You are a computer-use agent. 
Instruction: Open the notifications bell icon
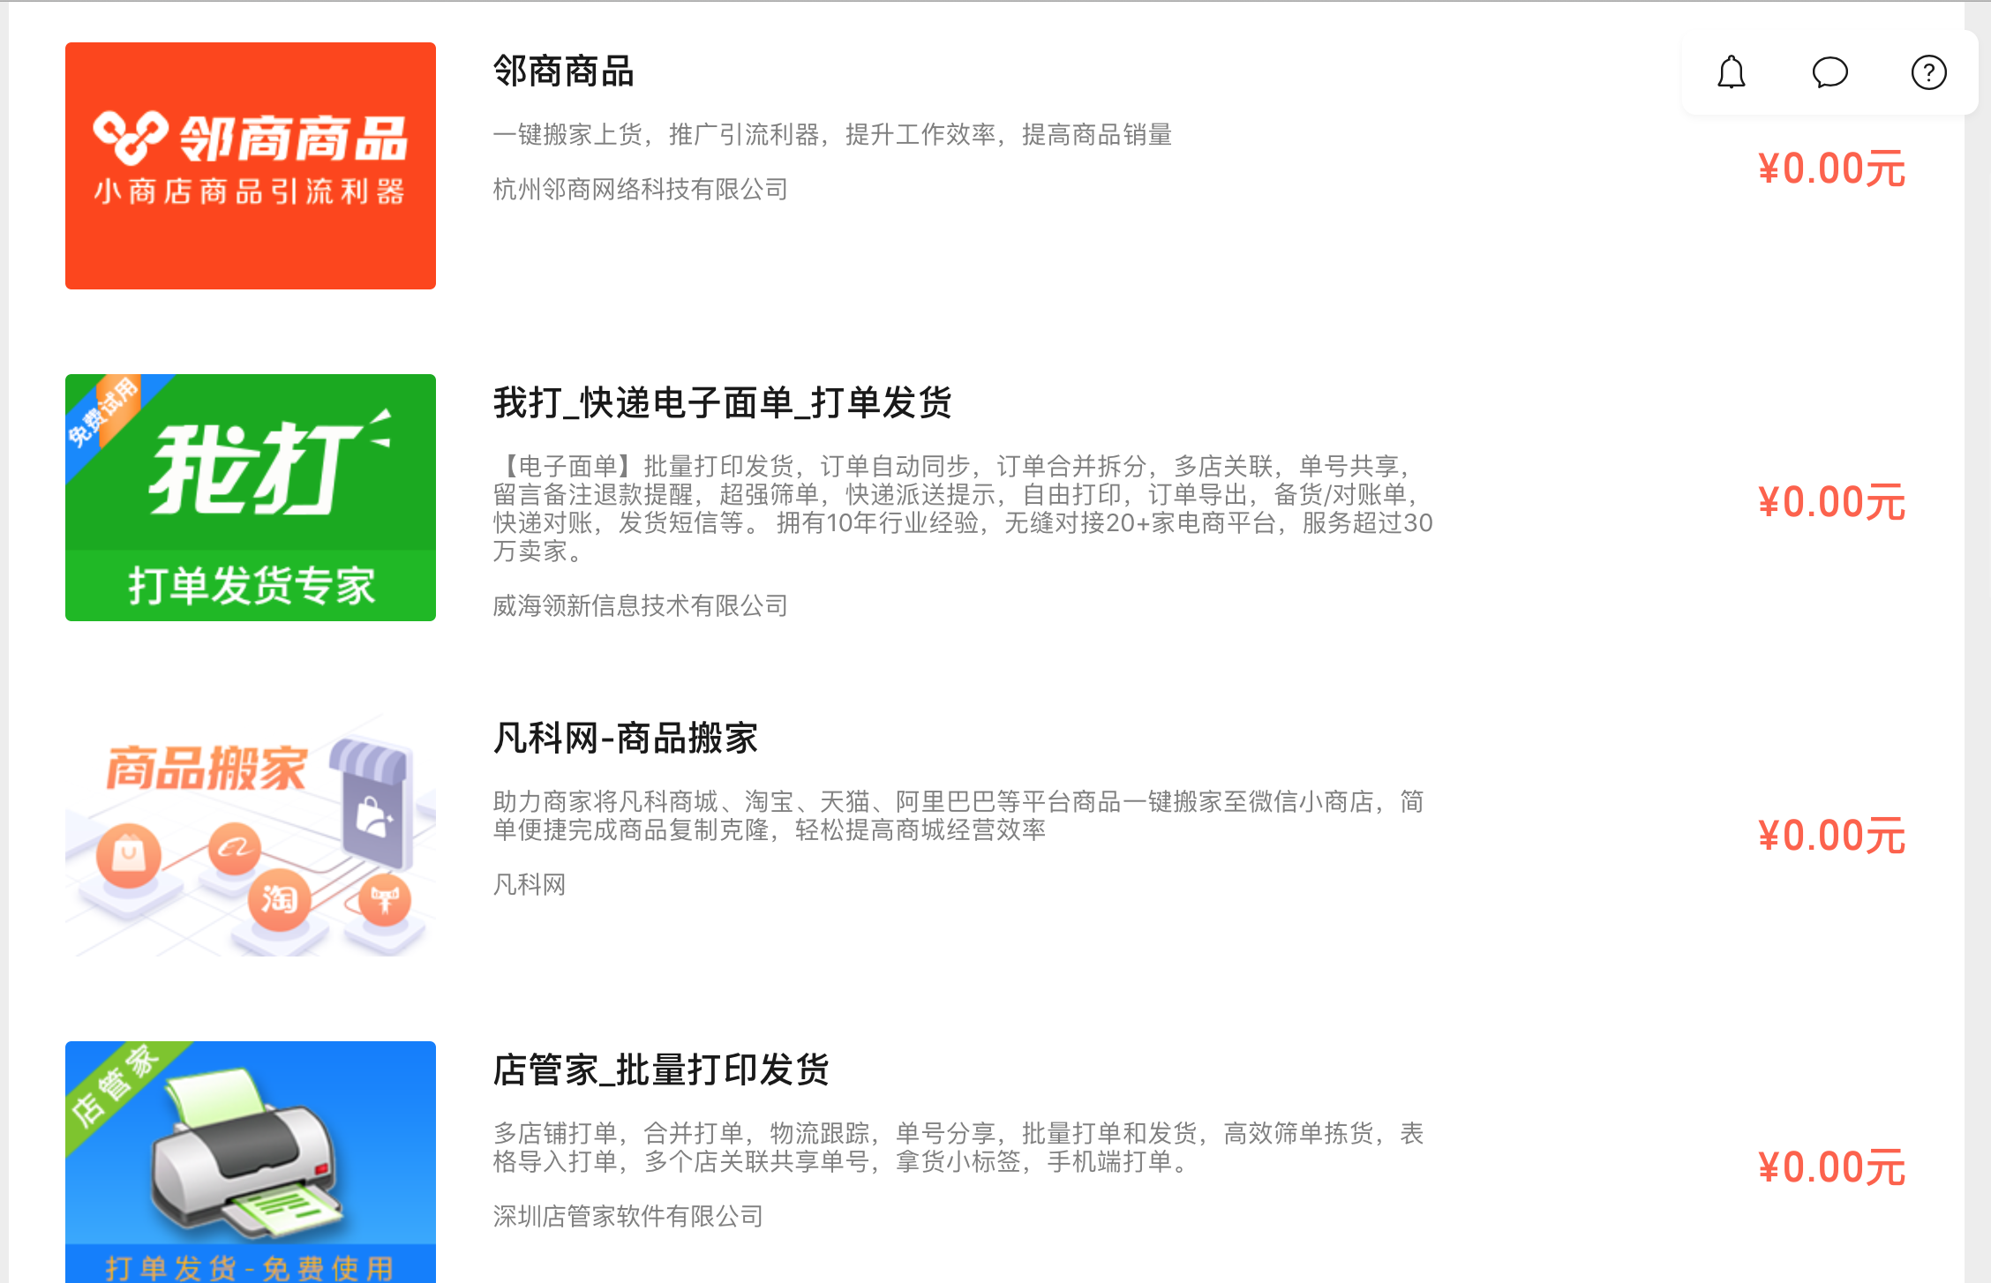(1731, 72)
